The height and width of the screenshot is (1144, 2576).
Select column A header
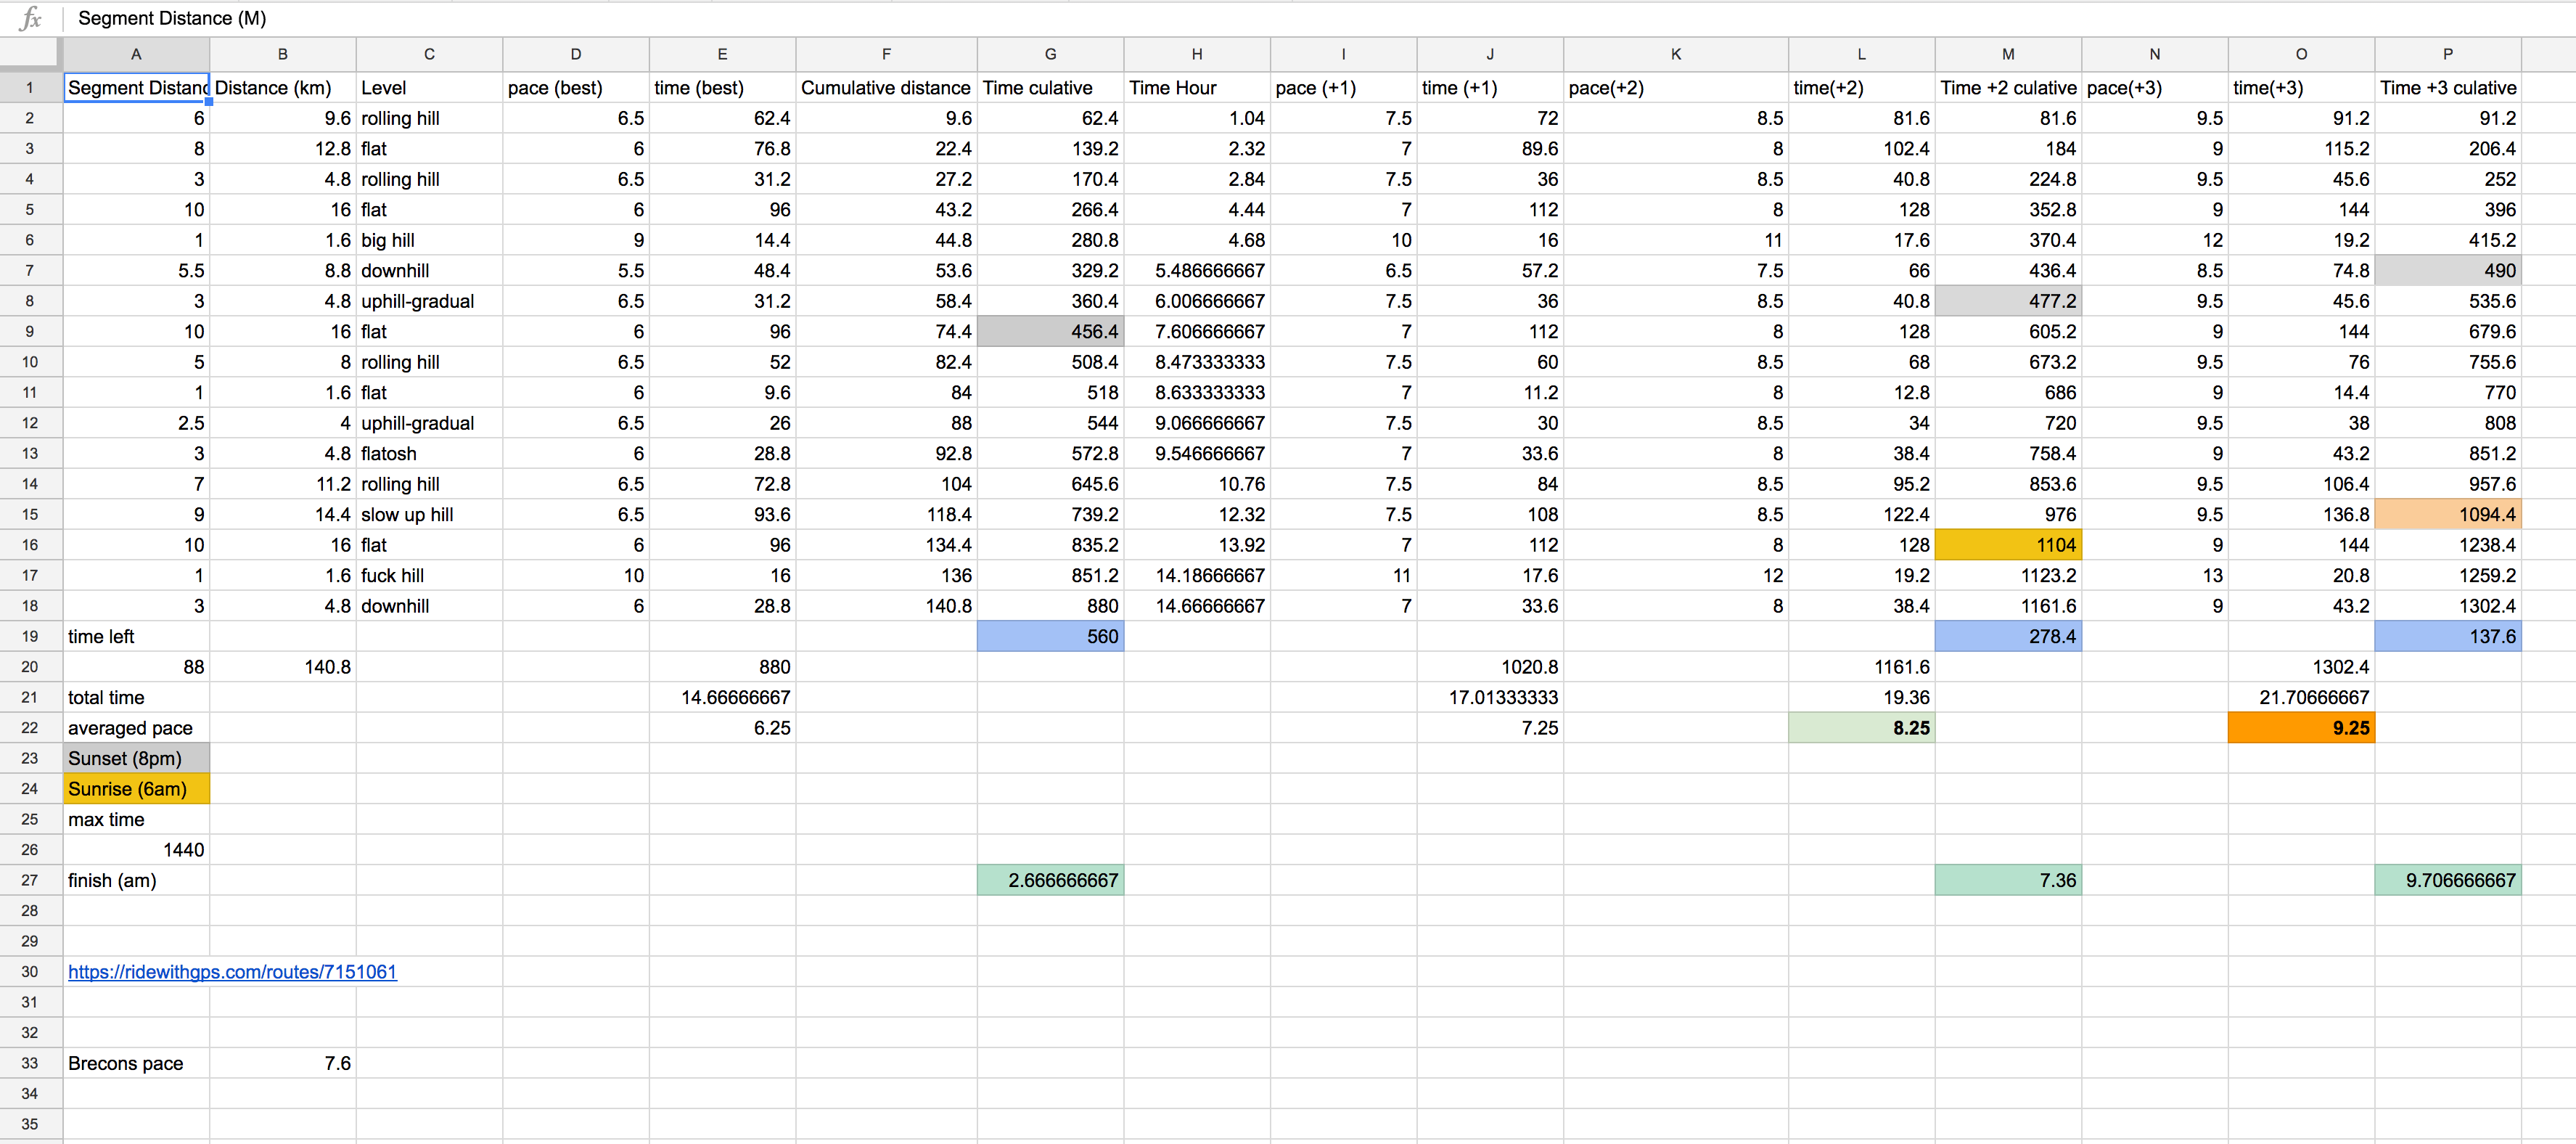click(136, 54)
